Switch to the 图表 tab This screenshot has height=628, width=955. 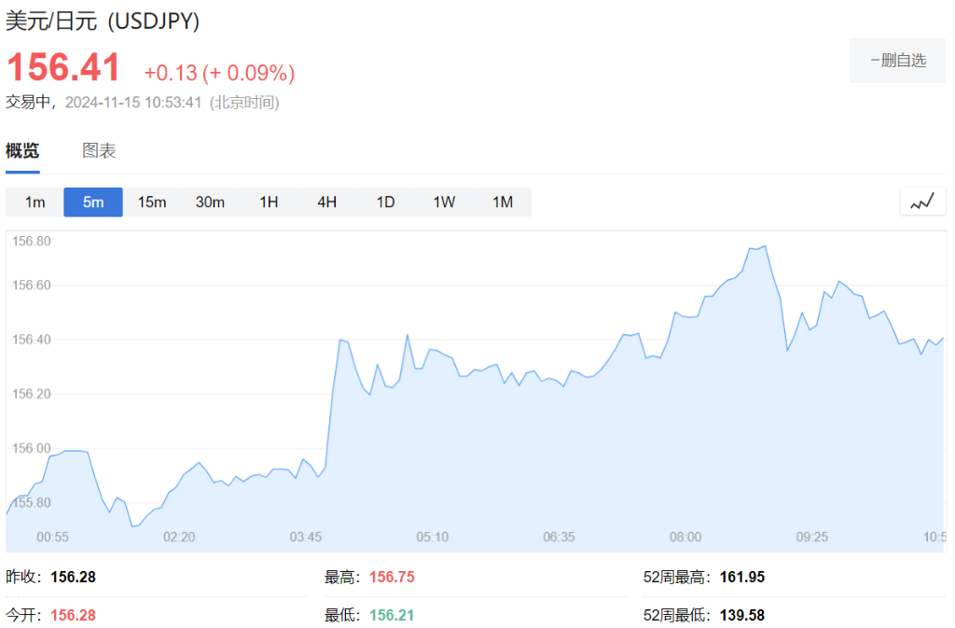(99, 150)
